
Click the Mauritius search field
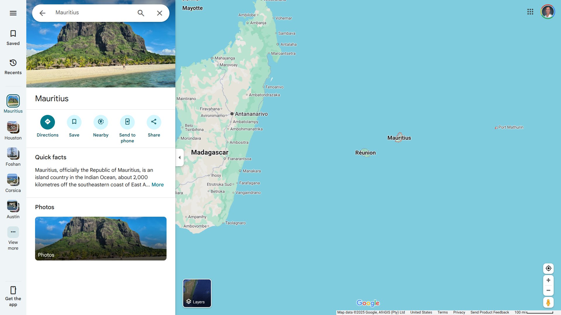tap(93, 13)
